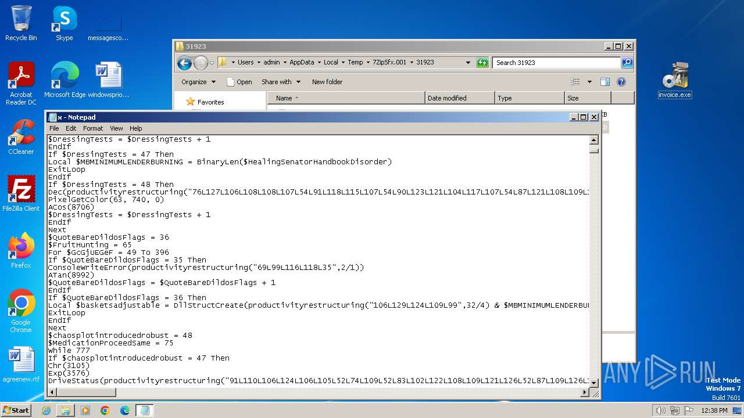This screenshot has width=744, height=418.
Task: Launch Google Chrome from the desktop
Action: click(x=21, y=311)
